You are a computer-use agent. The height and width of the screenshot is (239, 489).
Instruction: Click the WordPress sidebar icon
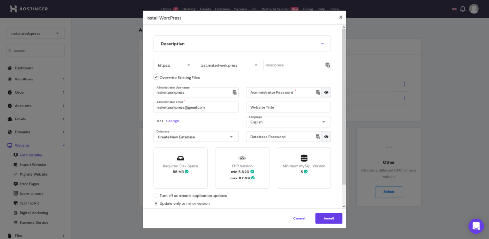[x=10, y=79]
